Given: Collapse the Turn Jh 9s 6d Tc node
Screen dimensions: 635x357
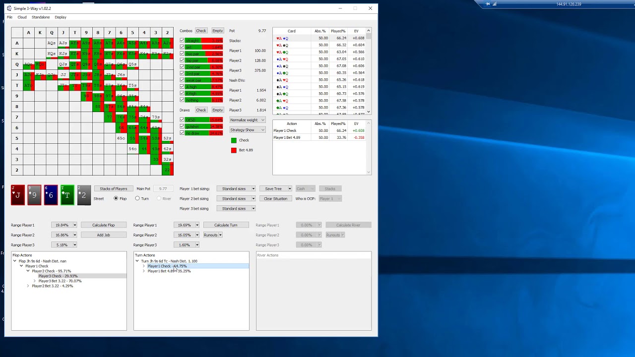Looking at the screenshot, I should [x=137, y=261].
